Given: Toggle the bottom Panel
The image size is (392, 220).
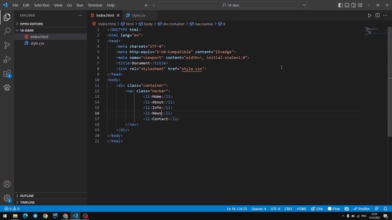Looking at the screenshot, I should click(347, 5).
